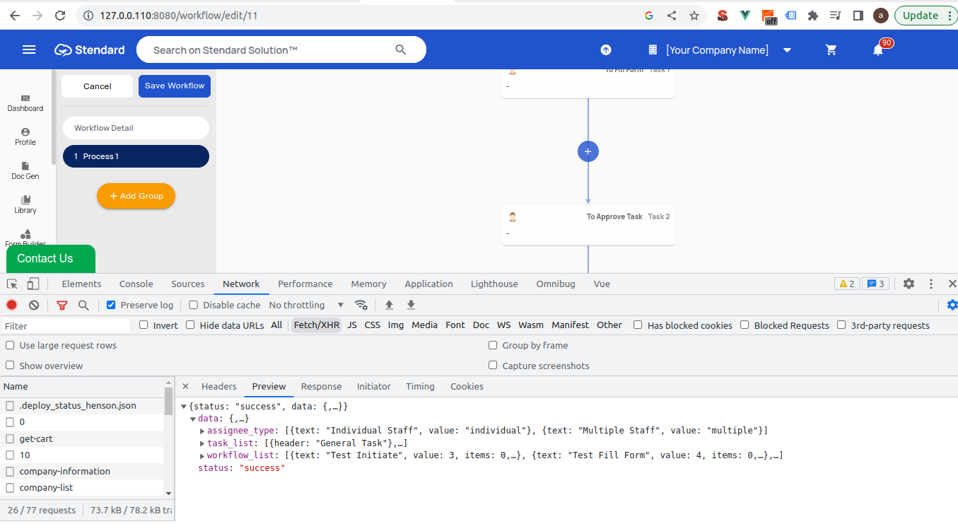Screen dimensions: 958x524
Task: Open the Response tab
Action: point(321,386)
